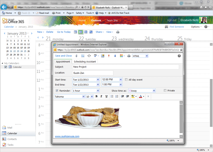Screen dimensions: 213x152
Task: Toggle the Reminder checkbox
Action: pyautogui.click(x=57, y=91)
